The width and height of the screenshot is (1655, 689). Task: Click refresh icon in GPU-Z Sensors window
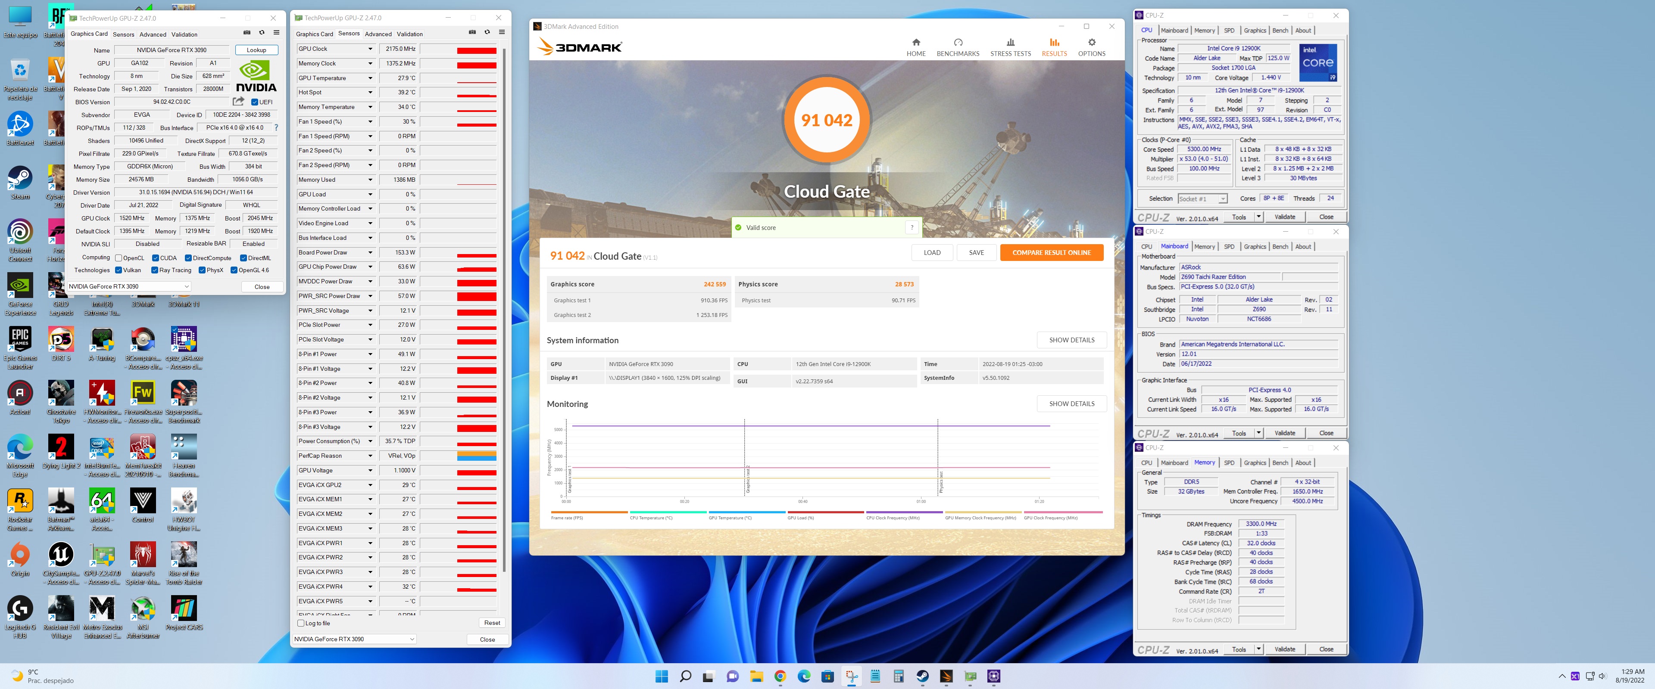click(x=487, y=32)
